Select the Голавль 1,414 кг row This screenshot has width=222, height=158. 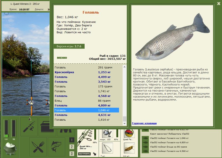point(87,120)
